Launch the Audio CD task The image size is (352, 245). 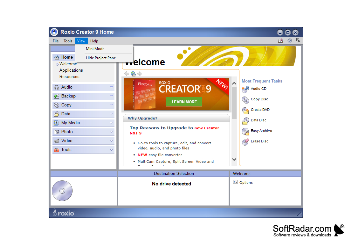(259, 89)
